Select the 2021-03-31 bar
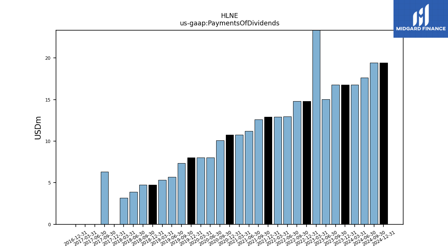 239,180
